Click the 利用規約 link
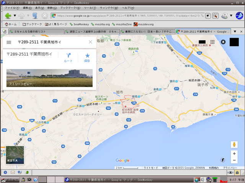This screenshot has height=183, width=245. (x=214, y=168)
